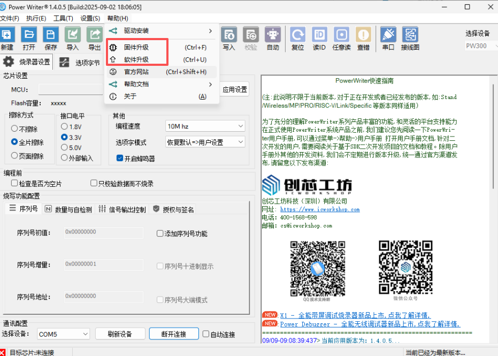
Task: Open the 选项字模式 dropdown
Action: pyautogui.click(x=205, y=142)
